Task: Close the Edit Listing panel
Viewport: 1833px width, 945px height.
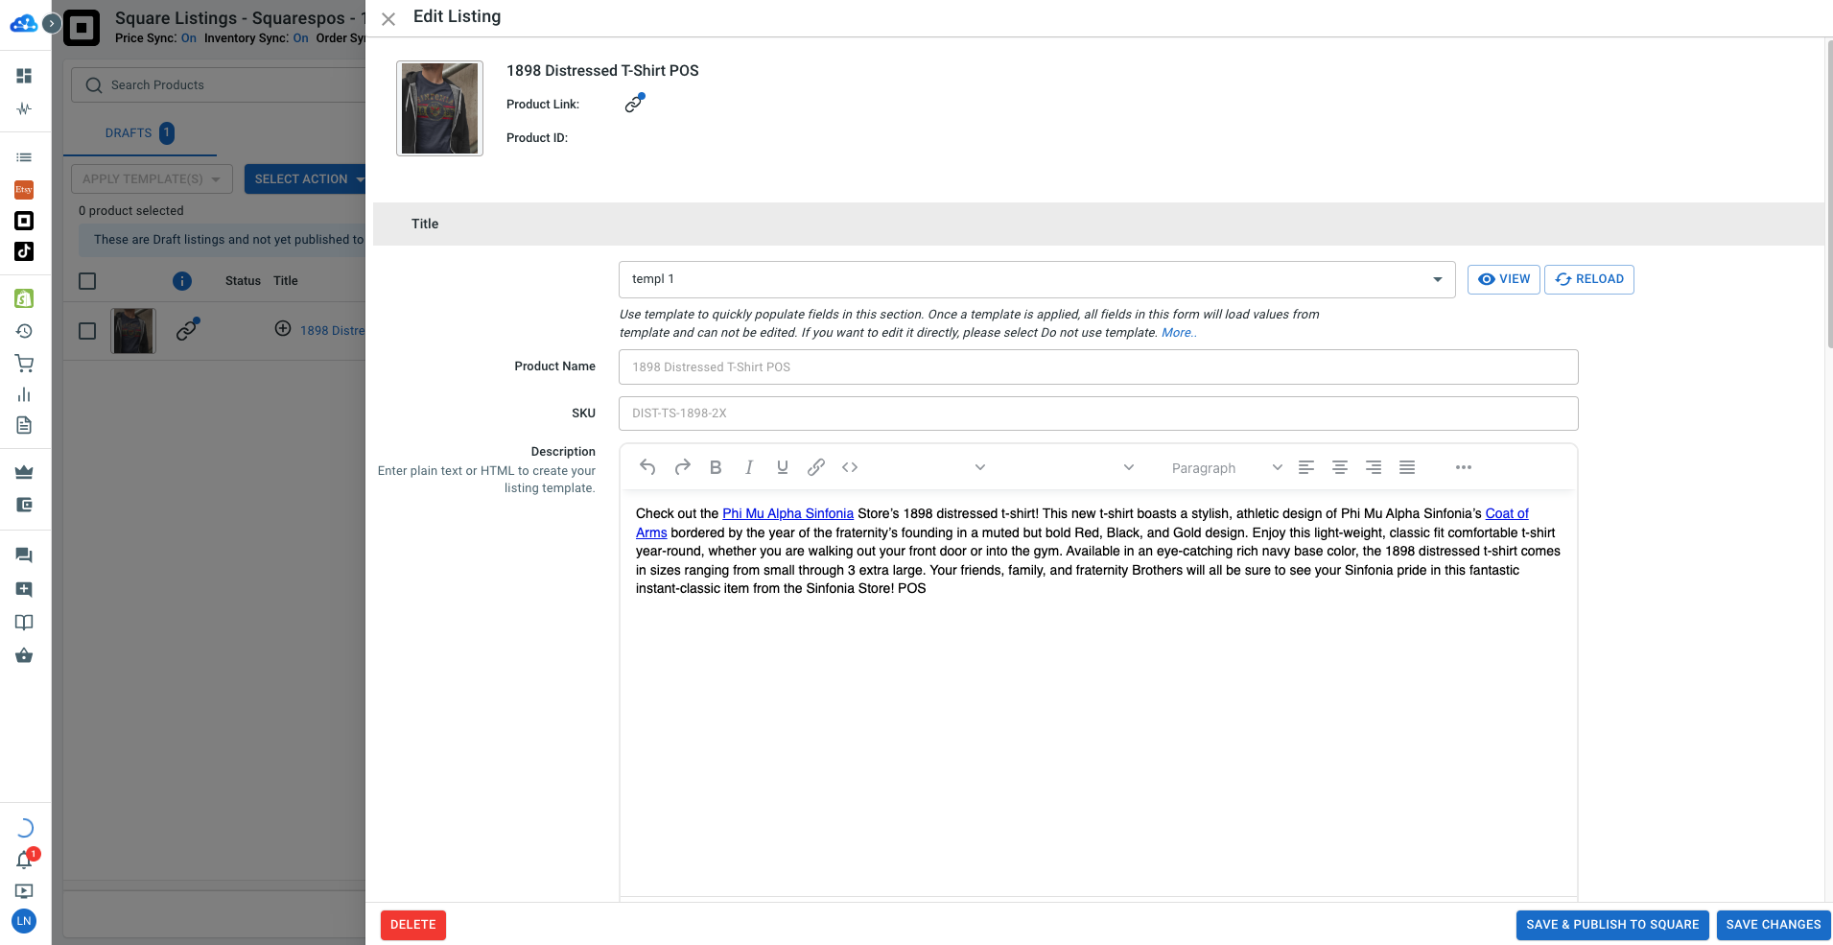Action: [388, 19]
